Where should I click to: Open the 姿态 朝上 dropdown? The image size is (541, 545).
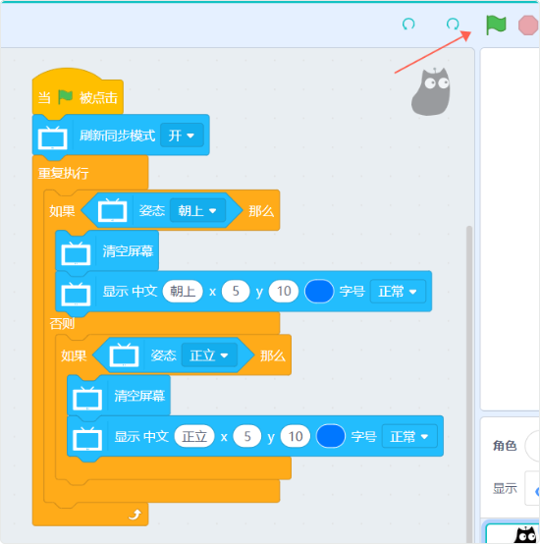click(x=197, y=210)
